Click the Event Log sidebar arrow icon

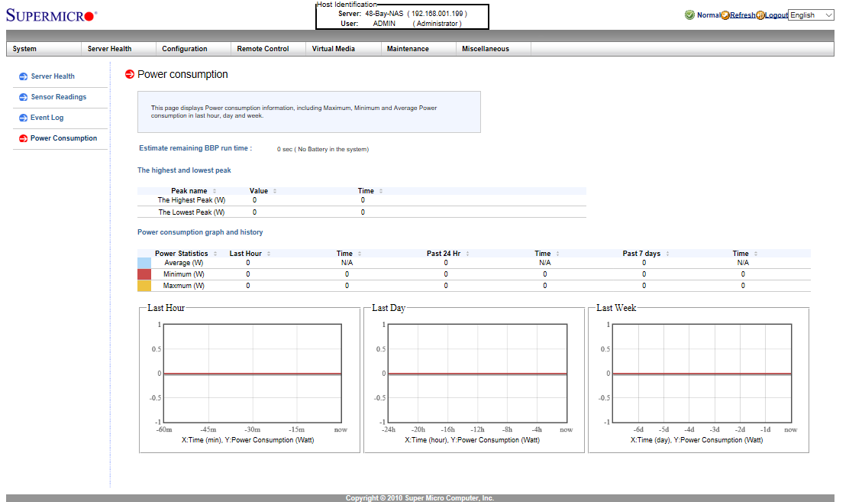tap(23, 118)
